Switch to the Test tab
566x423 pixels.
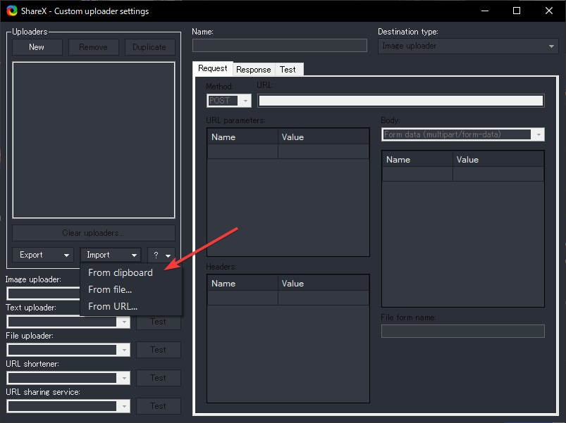[x=288, y=70]
